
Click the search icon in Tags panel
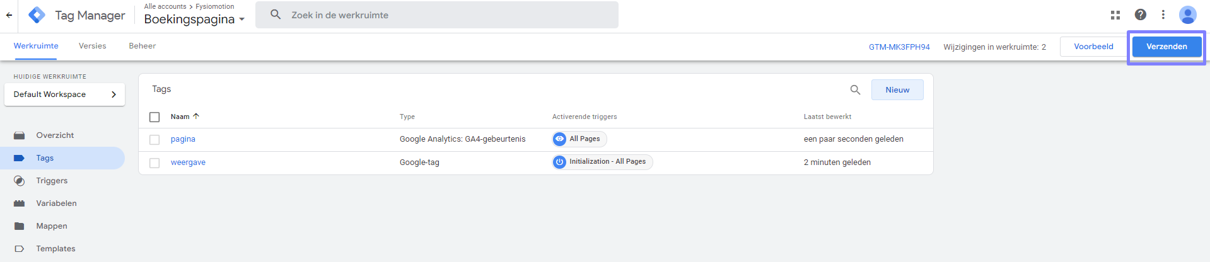(x=855, y=89)
